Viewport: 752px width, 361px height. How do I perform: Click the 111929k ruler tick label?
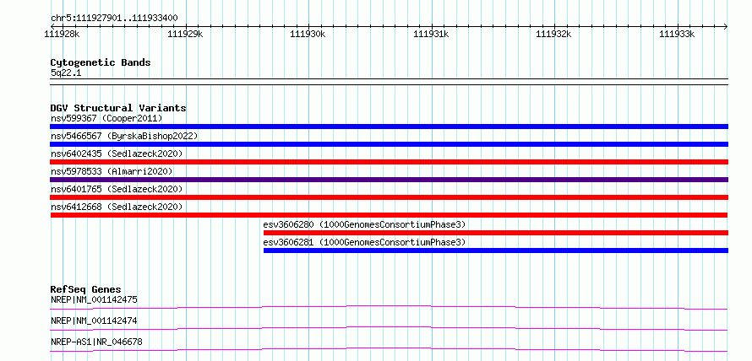click(186, 34)
